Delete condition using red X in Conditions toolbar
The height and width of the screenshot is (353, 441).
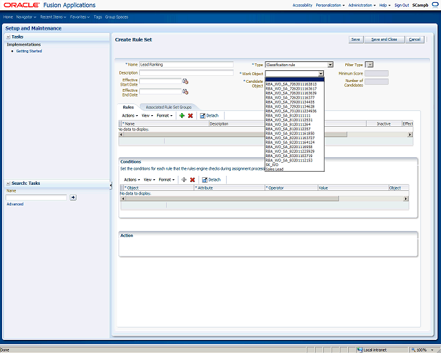coord(192,179)
